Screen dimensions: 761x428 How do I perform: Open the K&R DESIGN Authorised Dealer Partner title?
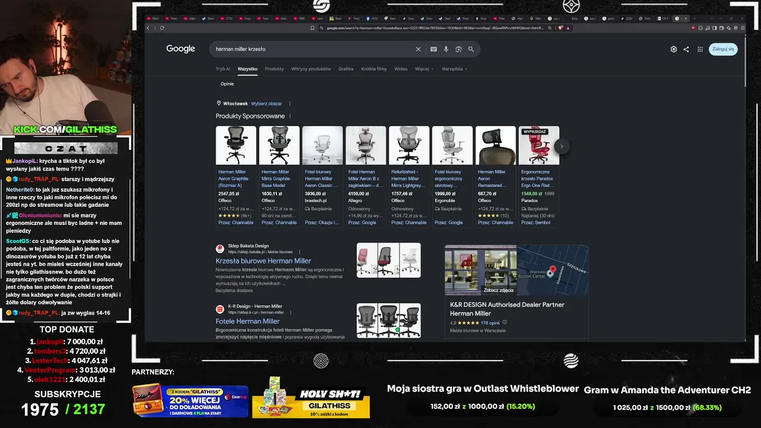(507, 309)
